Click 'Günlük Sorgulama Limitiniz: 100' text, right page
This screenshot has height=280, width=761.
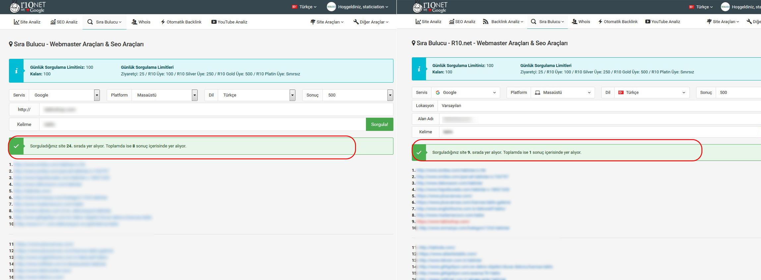pos(463,65)
